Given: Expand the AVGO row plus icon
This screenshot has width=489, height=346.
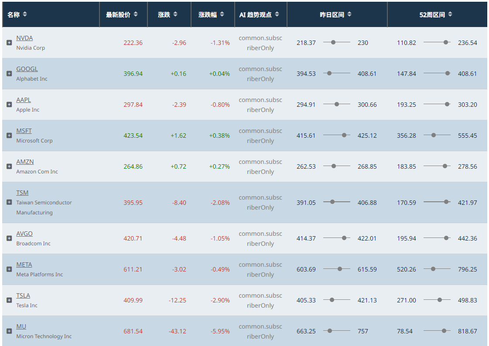Looking at the screenshot, I should click(x=9, y=238).
